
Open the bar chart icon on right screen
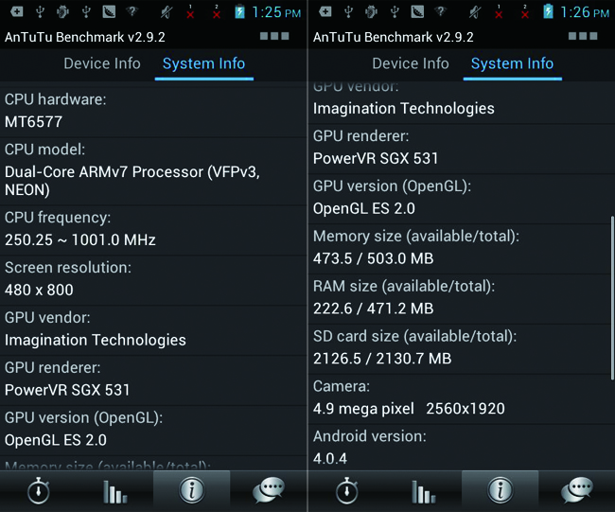(x=423, y=491)
